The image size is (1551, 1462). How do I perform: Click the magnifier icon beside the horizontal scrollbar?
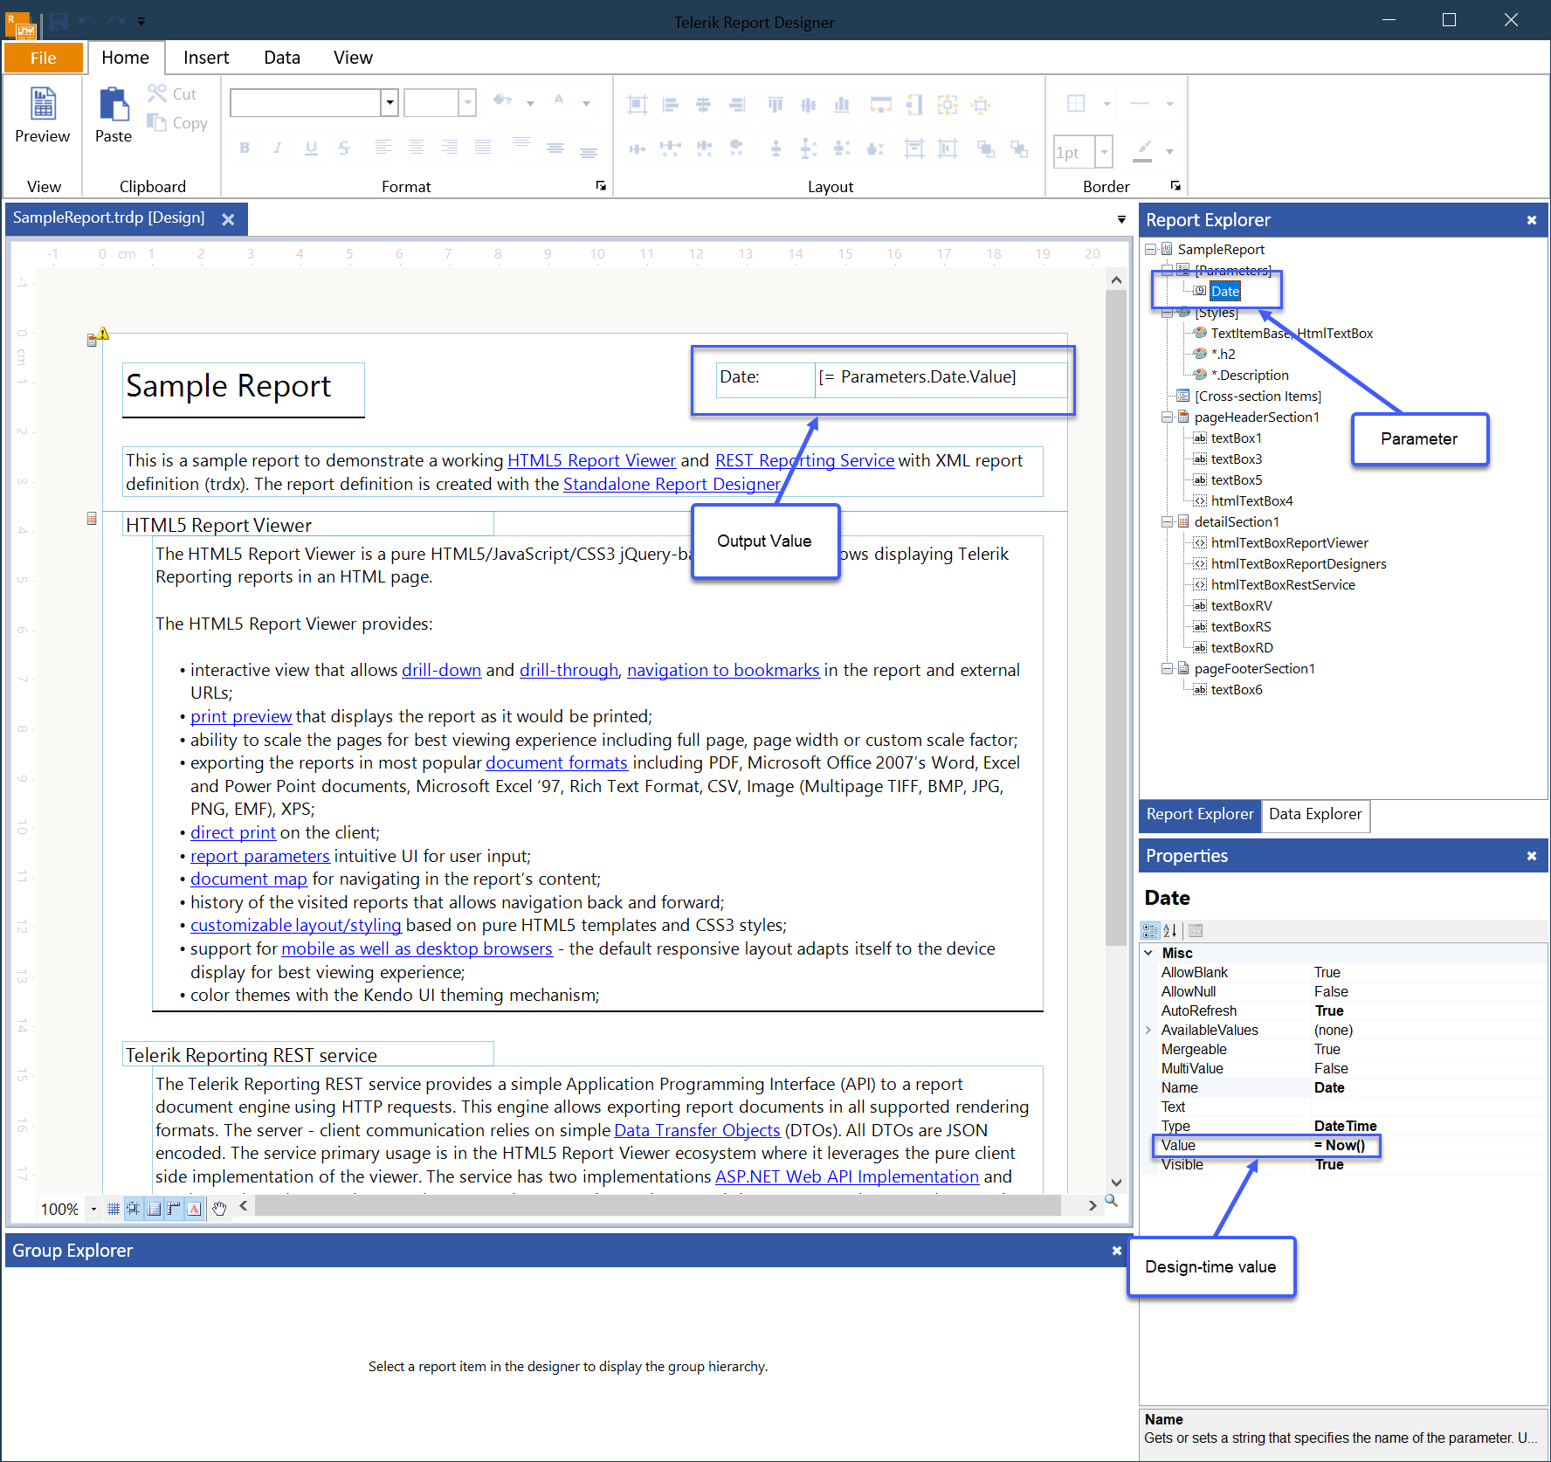pyautogui.click(x=1111, y=1201)
